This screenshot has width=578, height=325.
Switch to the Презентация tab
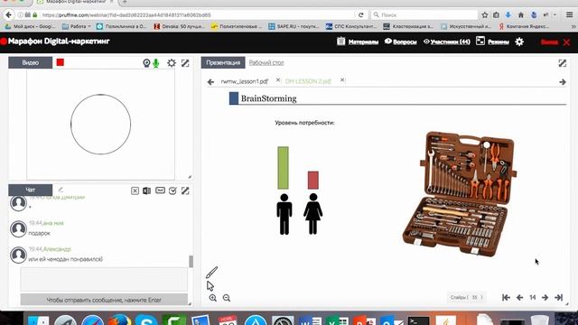coord(223,62)
